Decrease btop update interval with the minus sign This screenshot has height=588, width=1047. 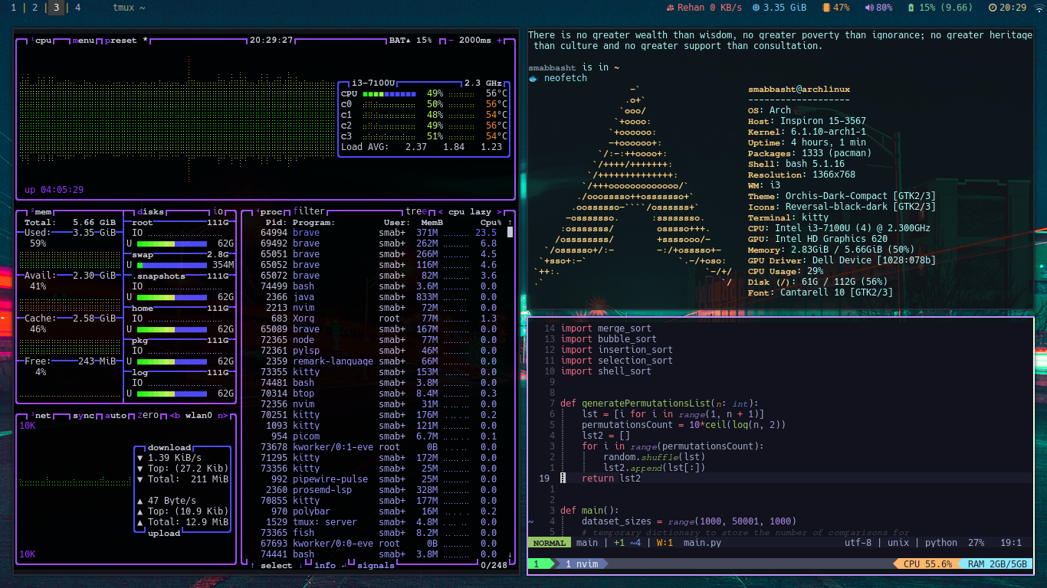coord(451,40)
